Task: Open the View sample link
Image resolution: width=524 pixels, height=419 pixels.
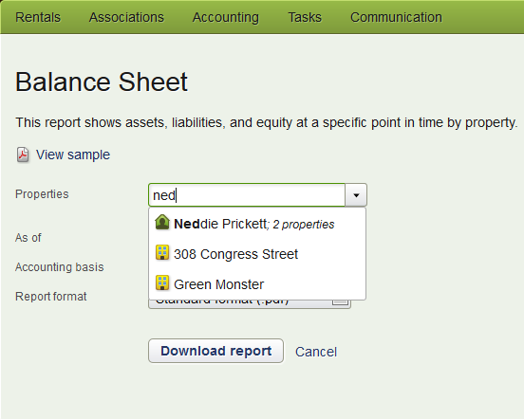Action: 73,155
